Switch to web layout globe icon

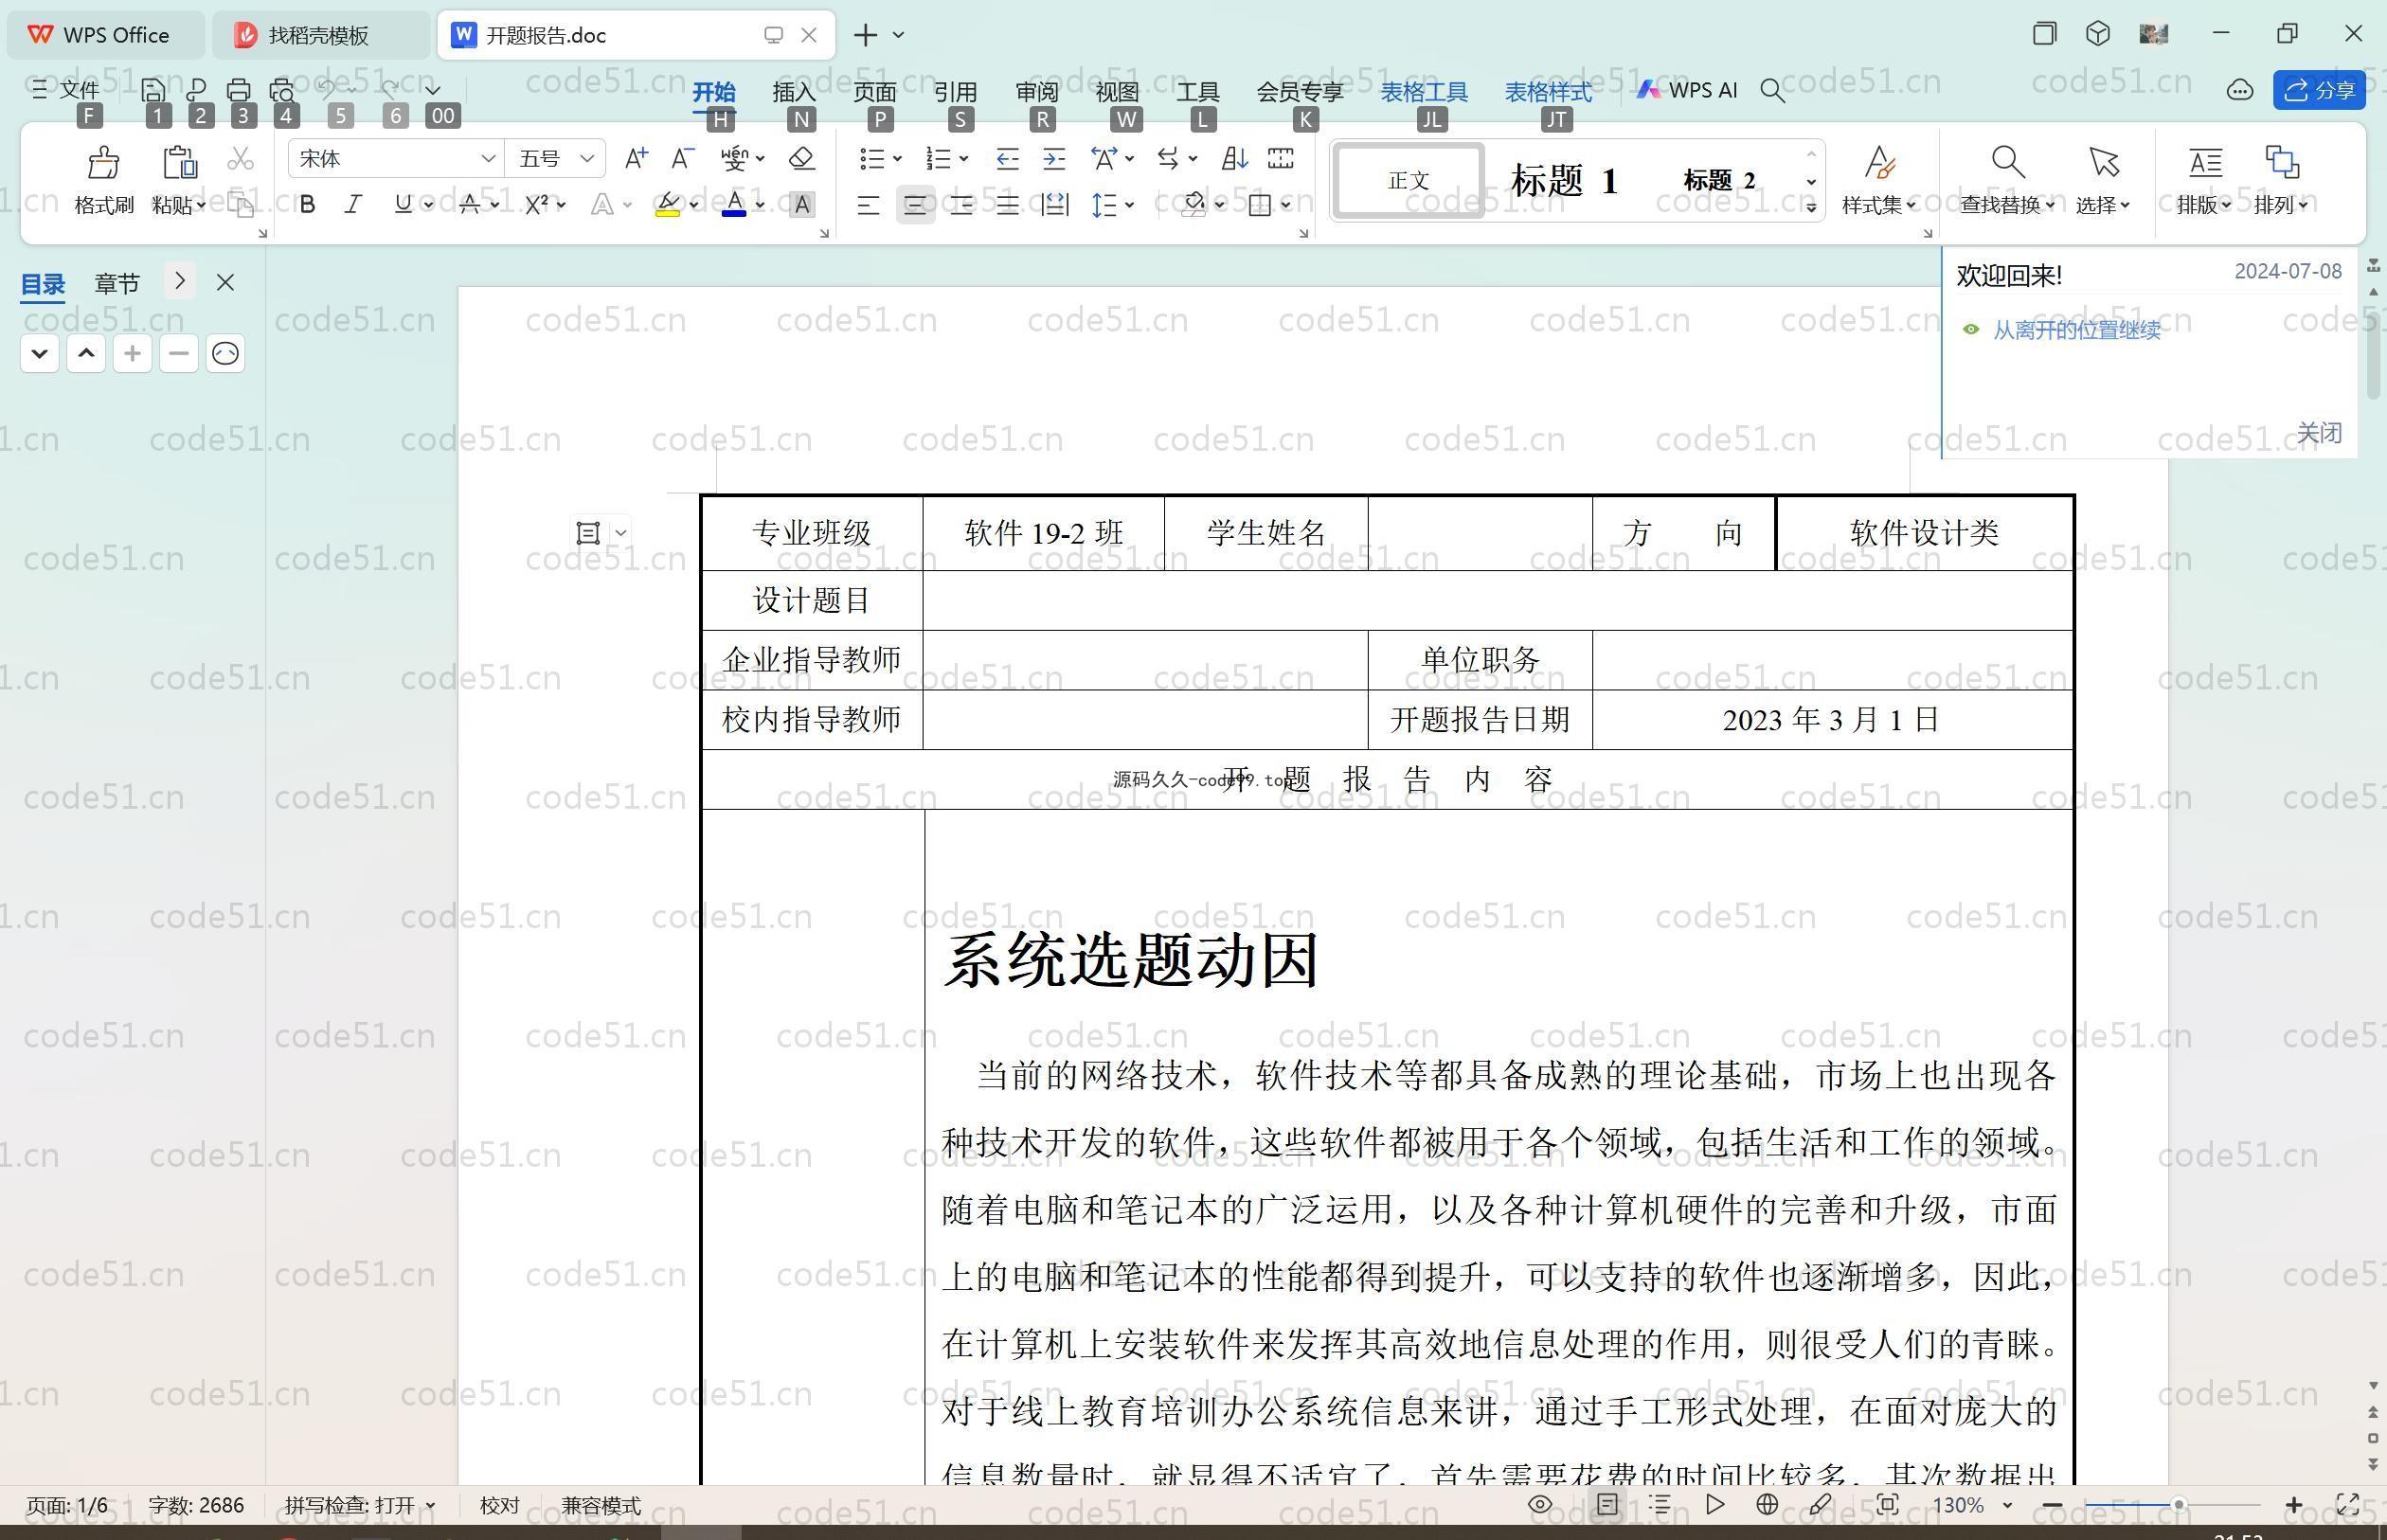(1767, 1504)
